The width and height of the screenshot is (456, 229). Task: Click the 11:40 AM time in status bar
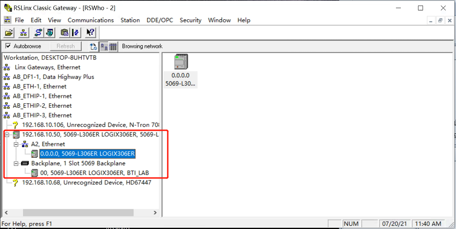428,224
